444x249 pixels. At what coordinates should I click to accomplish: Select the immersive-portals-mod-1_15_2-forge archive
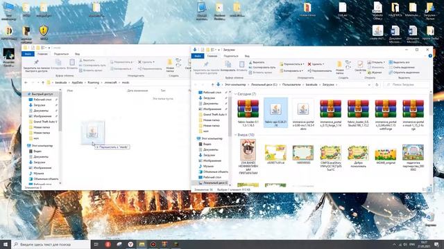pos(413,114)
